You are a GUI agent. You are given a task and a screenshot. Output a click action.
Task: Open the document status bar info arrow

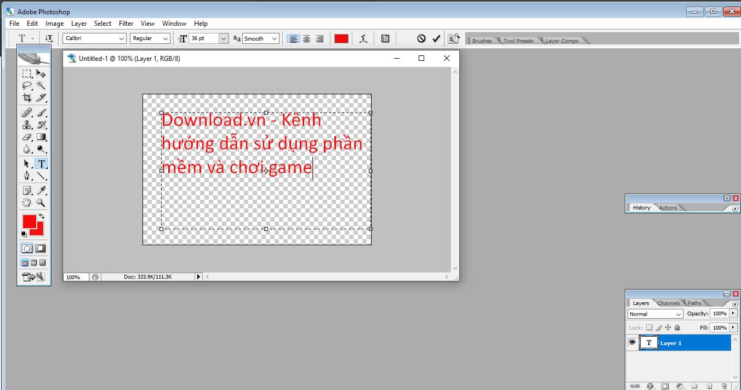[198, 277]
